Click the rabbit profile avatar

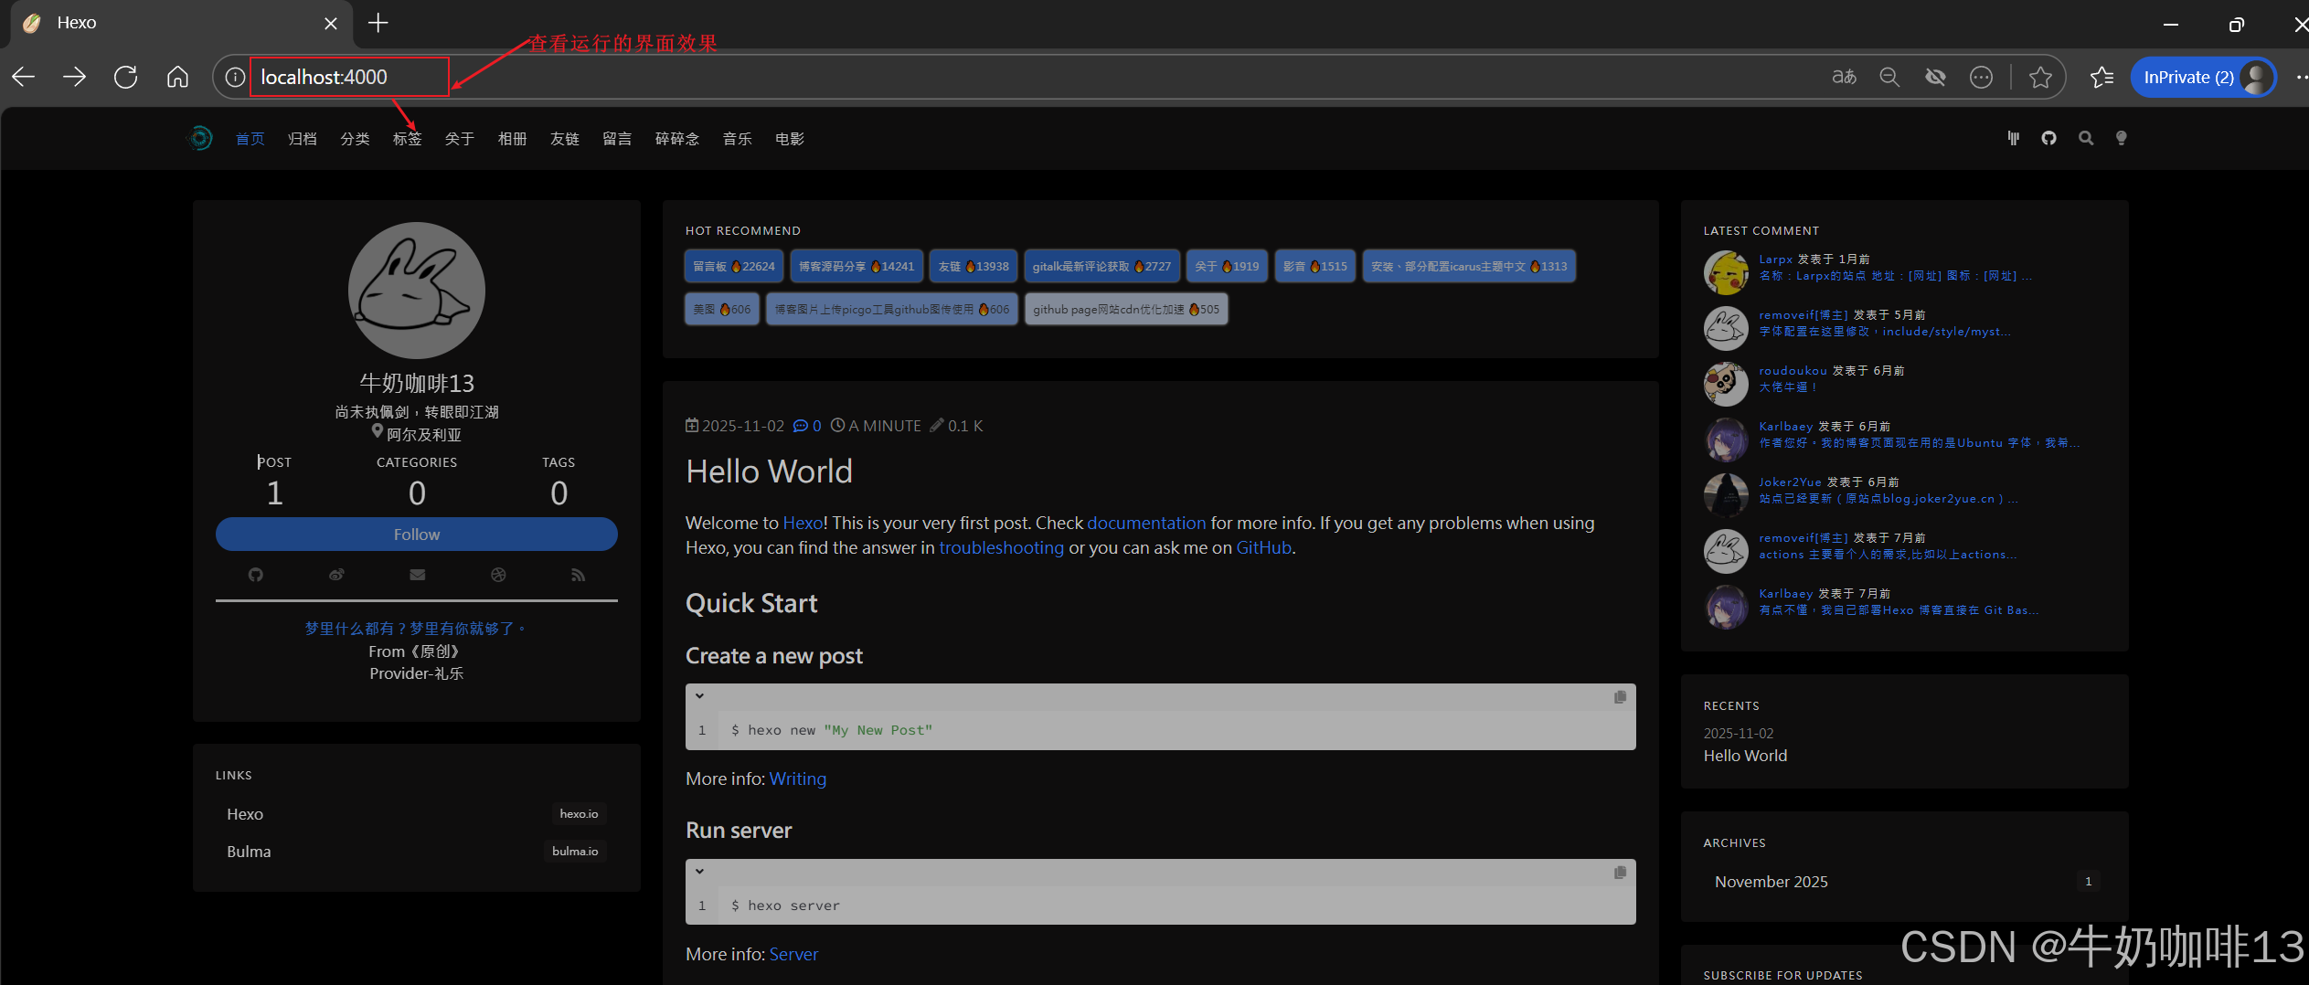click(x=416, y=291)
